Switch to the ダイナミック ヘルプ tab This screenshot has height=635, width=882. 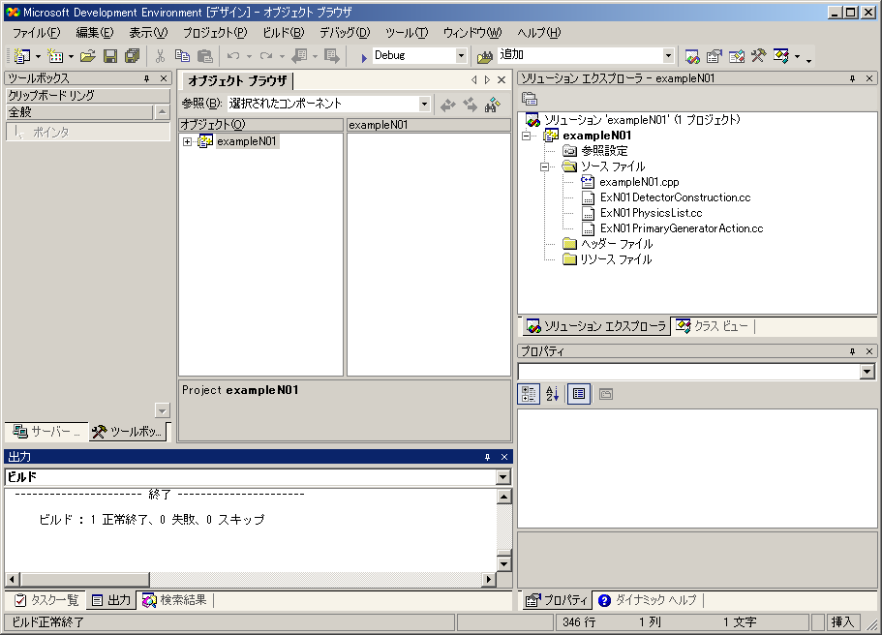(x=647, y=600)
